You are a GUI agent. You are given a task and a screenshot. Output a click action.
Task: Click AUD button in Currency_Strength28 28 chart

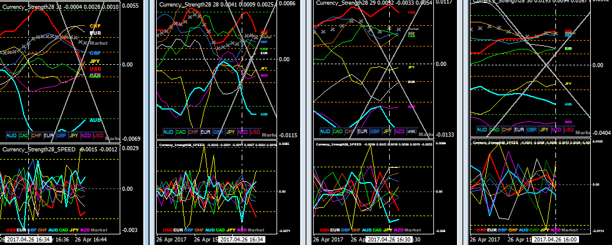[169, 133]
